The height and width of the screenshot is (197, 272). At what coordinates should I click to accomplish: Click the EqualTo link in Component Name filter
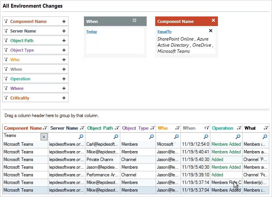click(x=164, y=32)
